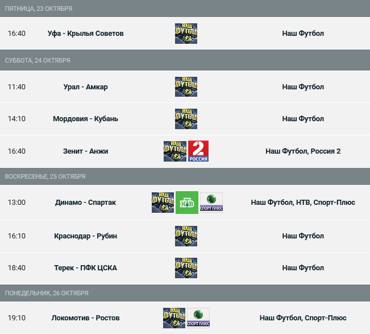This screenshot has height=334, width=370.
Task: Click Наш Футбол logo for Терек - ПФК ЦСКА
Action: 186,268
